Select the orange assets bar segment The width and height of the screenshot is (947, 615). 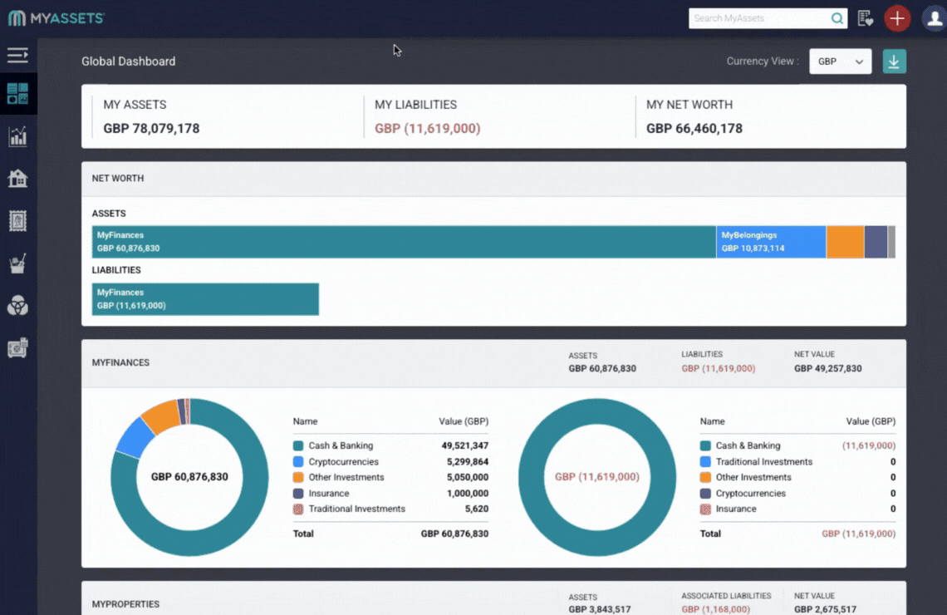click(x=845, y=242)
